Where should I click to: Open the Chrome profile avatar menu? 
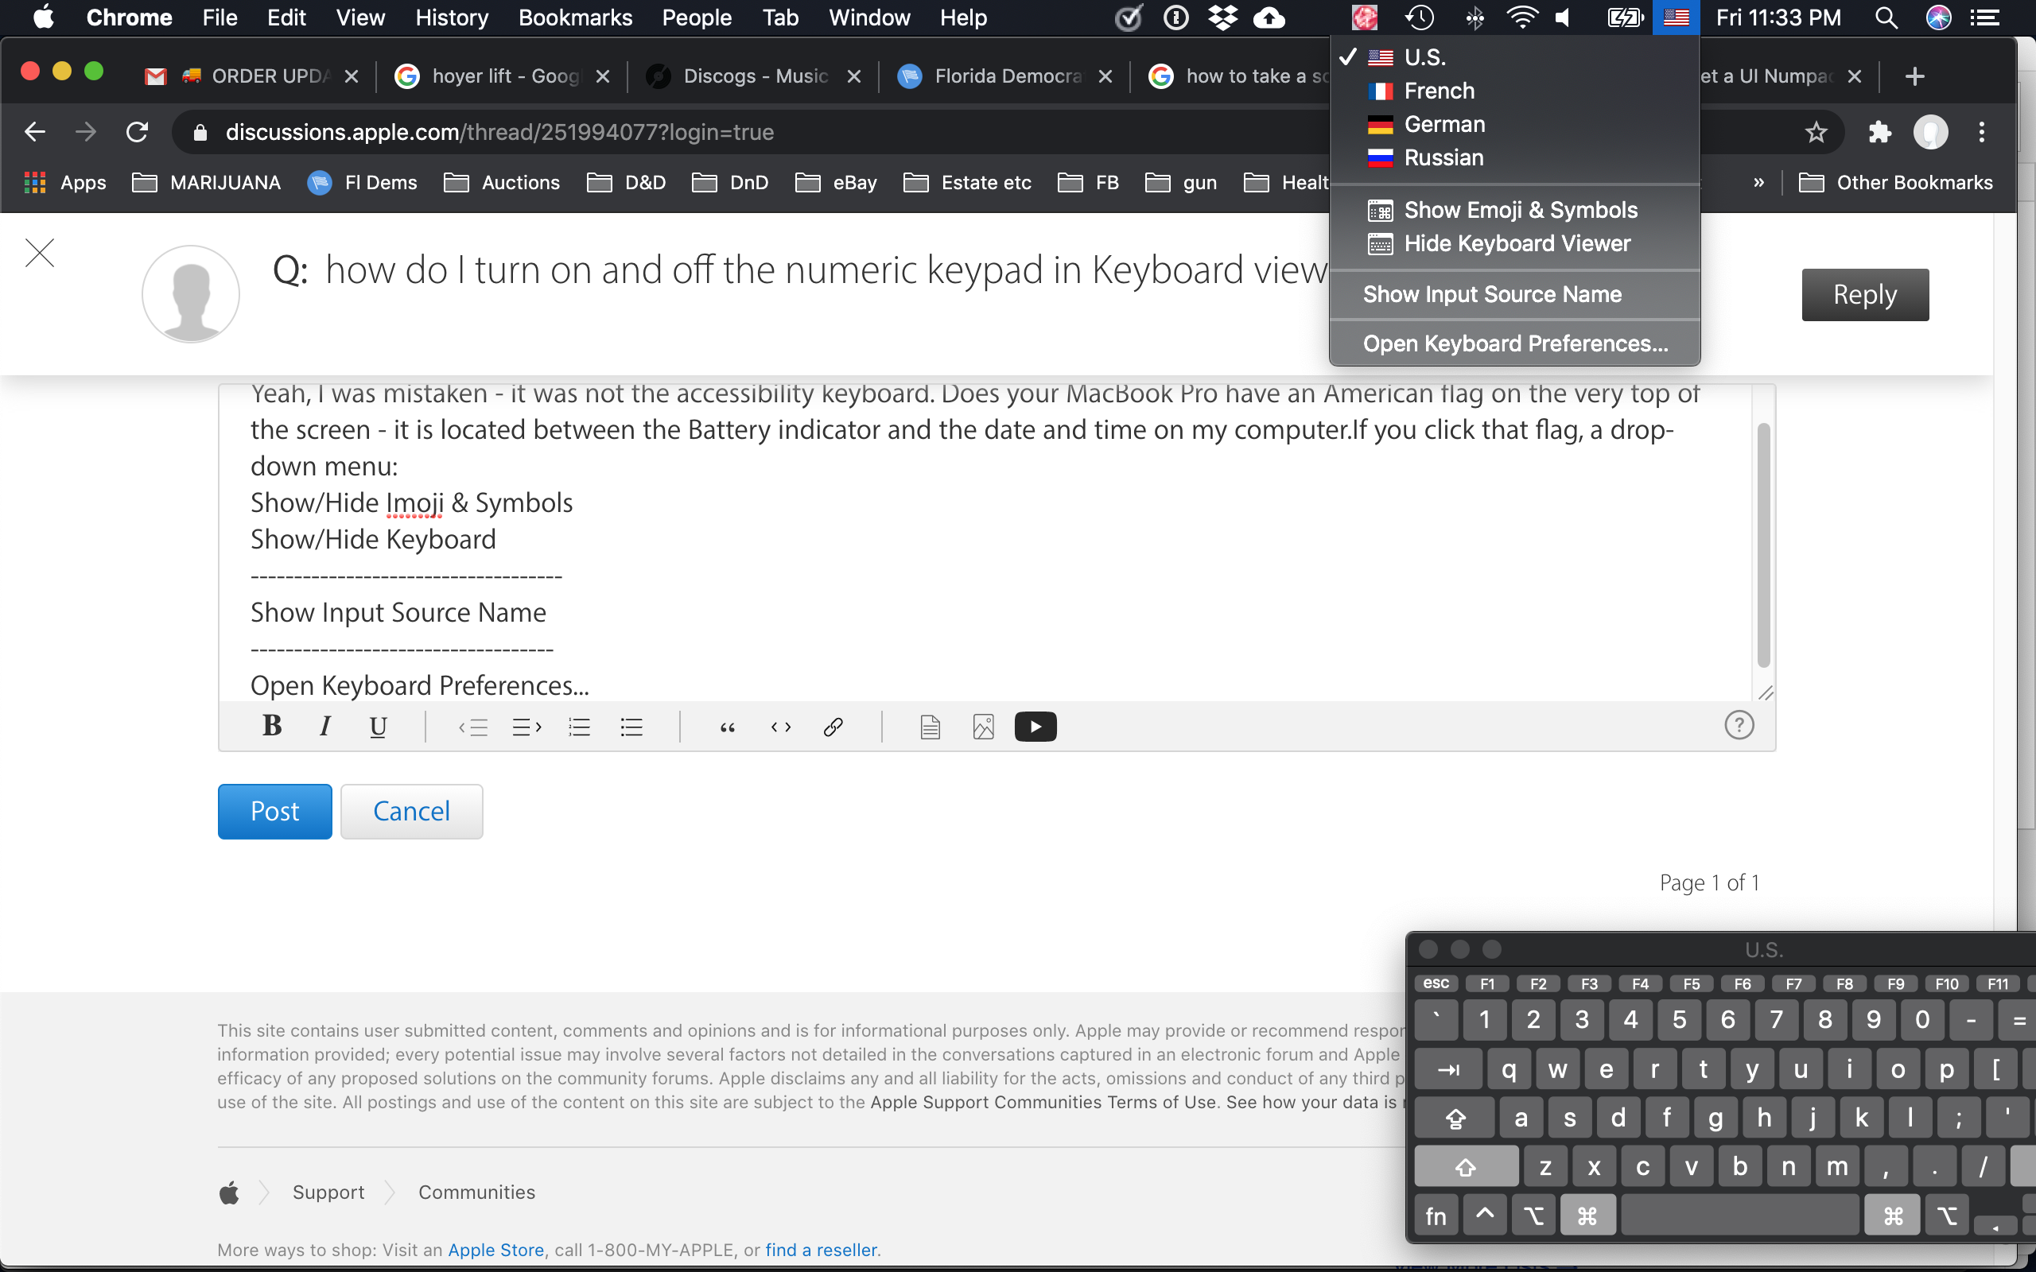pyautogui.click(x=1930, y=132)
